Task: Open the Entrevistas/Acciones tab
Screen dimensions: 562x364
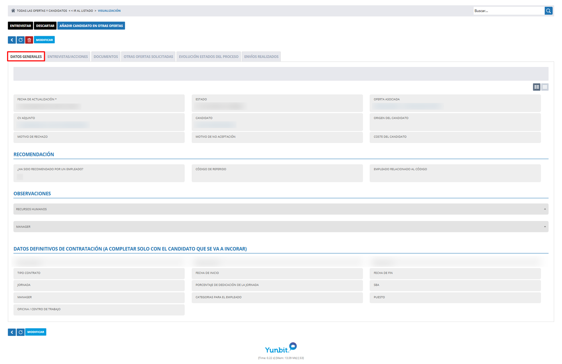Action: click(x=68, y=57)
